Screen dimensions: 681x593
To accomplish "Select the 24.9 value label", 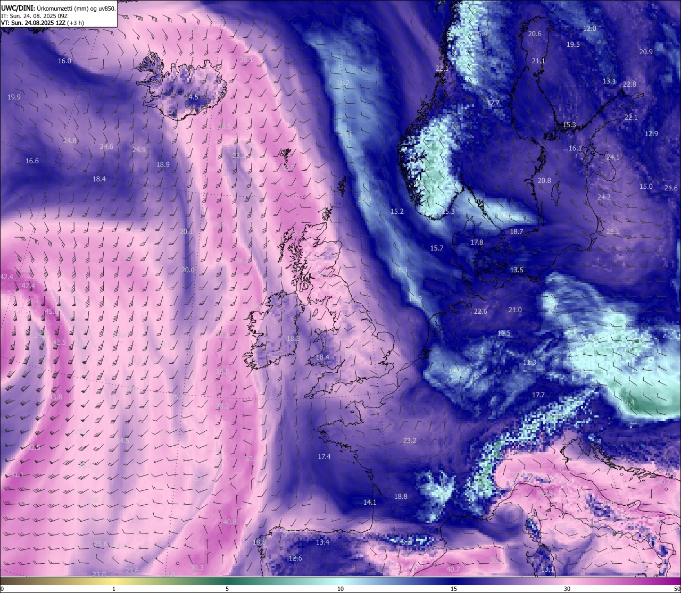I will [139, 150].
